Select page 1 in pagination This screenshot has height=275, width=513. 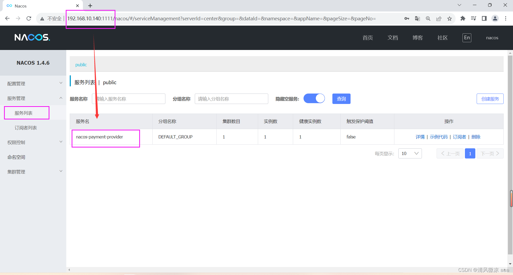point(470,153)
